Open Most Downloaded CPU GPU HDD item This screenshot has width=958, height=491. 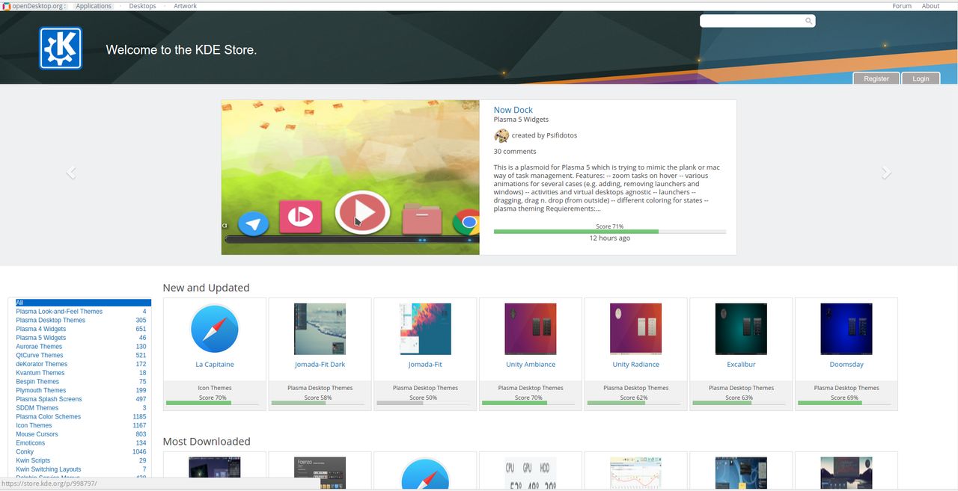[x=531, y=473]
